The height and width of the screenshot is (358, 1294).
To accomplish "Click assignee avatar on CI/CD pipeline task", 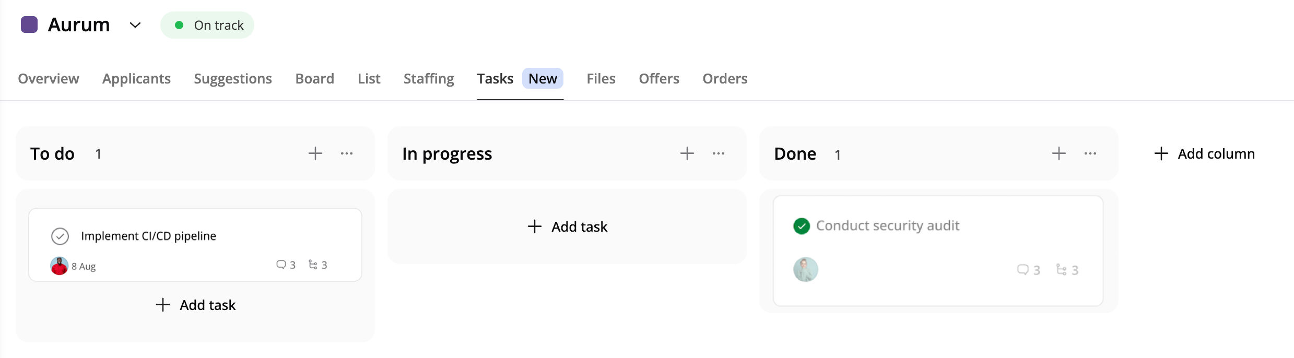I will 59,266.
